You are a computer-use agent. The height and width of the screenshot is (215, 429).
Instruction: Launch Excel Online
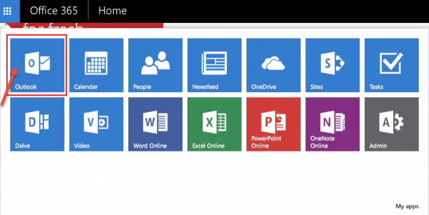click(x=214, y=124)
